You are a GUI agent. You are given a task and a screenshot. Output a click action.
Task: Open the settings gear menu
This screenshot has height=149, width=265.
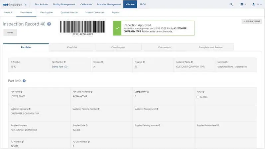[242, 4]
